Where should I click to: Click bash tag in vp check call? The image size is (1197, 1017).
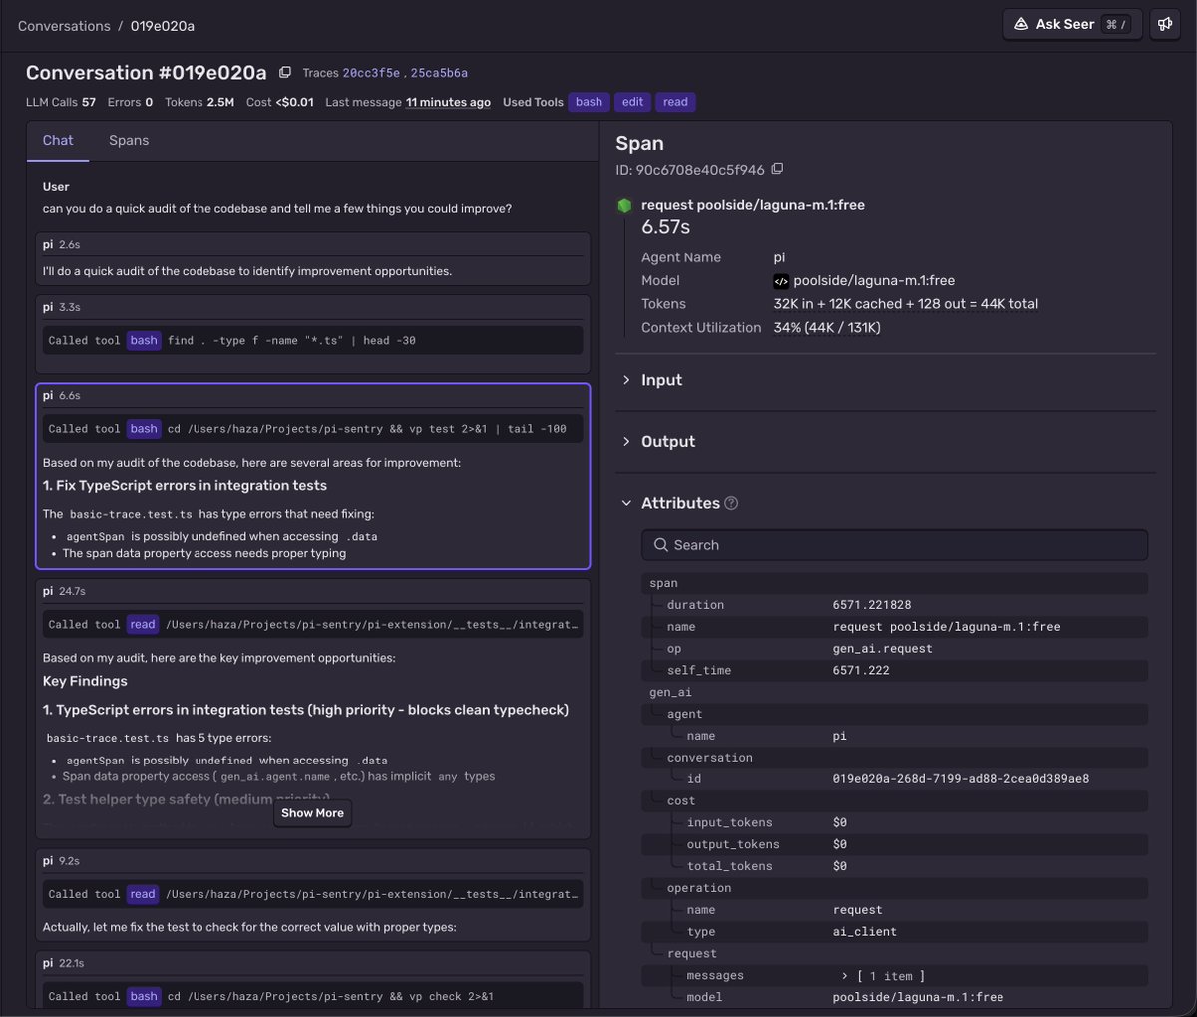[144, 996]
